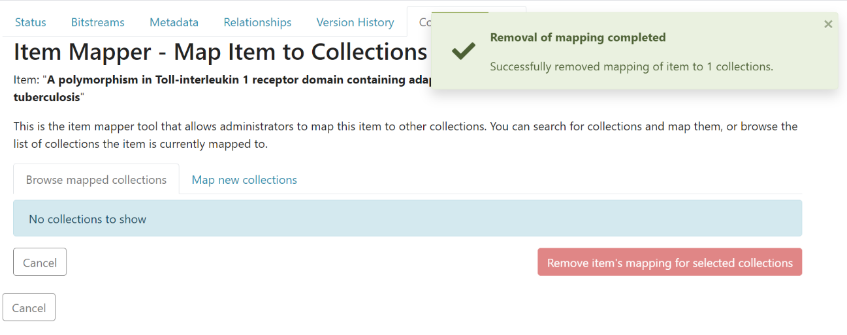Click the lowest Cancel button under the mapper panel
This screenshot has width=847, height=335.
click(x=29, y=308)
